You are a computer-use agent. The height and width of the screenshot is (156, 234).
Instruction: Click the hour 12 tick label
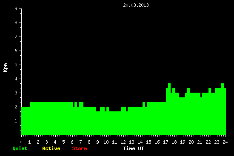123,142
